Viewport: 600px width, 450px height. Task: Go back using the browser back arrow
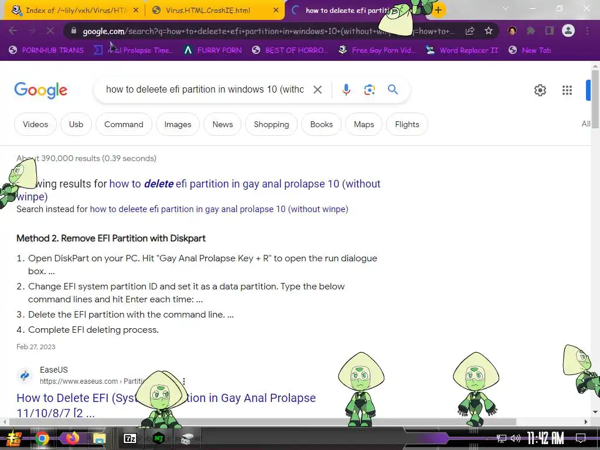pyautogui.click(x=13, y=30)
